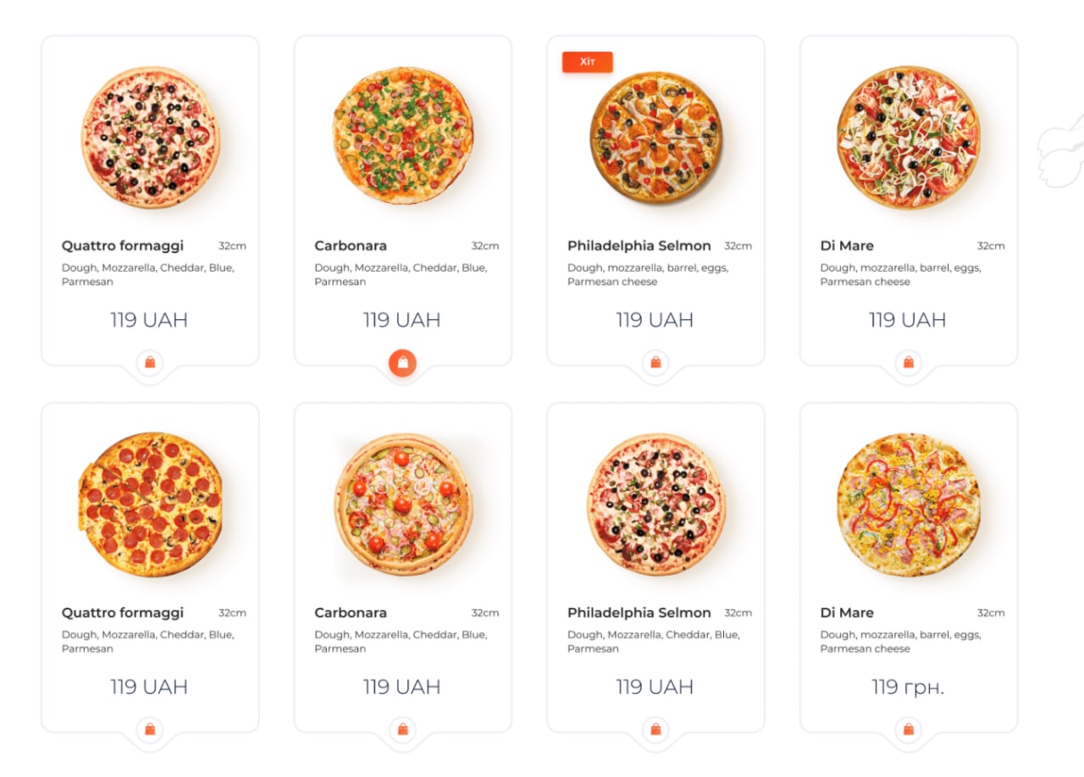Click cart icon on the Хіт-badged pizza card

[x=655, y=363]
